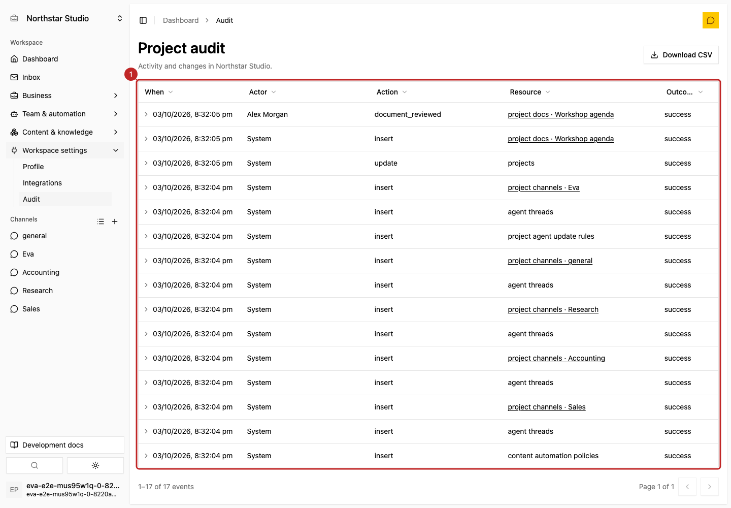Expand the project agent update rules row
Viewport: 731px width, 508px height.
pos(146,236)
